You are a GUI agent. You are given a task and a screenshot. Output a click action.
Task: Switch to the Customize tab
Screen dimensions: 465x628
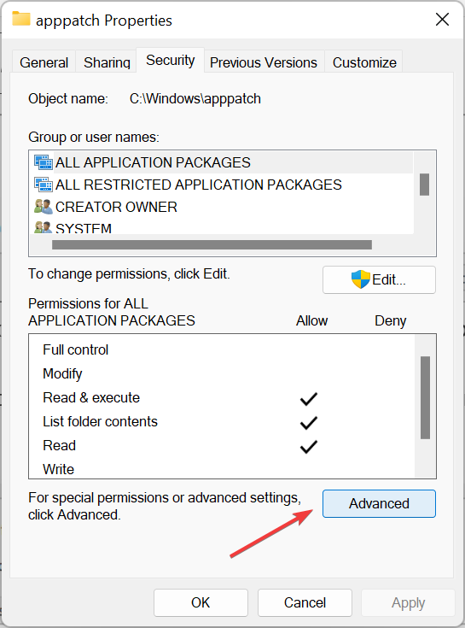[x=364, y=62]
